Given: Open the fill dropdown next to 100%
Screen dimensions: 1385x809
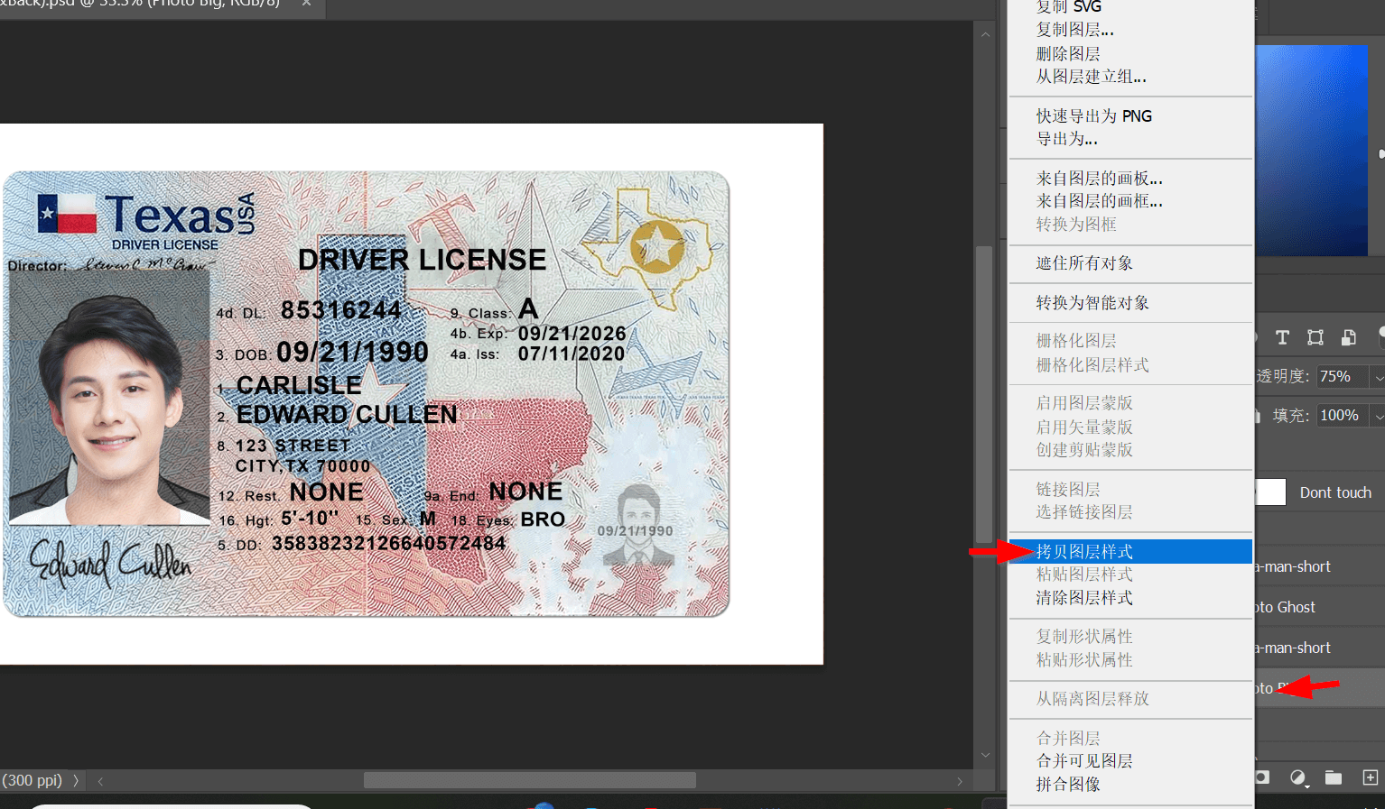Looking at the screenshot, I should [1378, 416].
